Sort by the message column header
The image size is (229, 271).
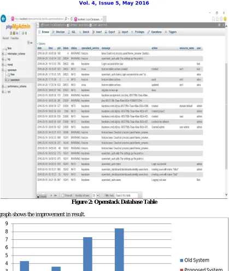pos(105,48)
